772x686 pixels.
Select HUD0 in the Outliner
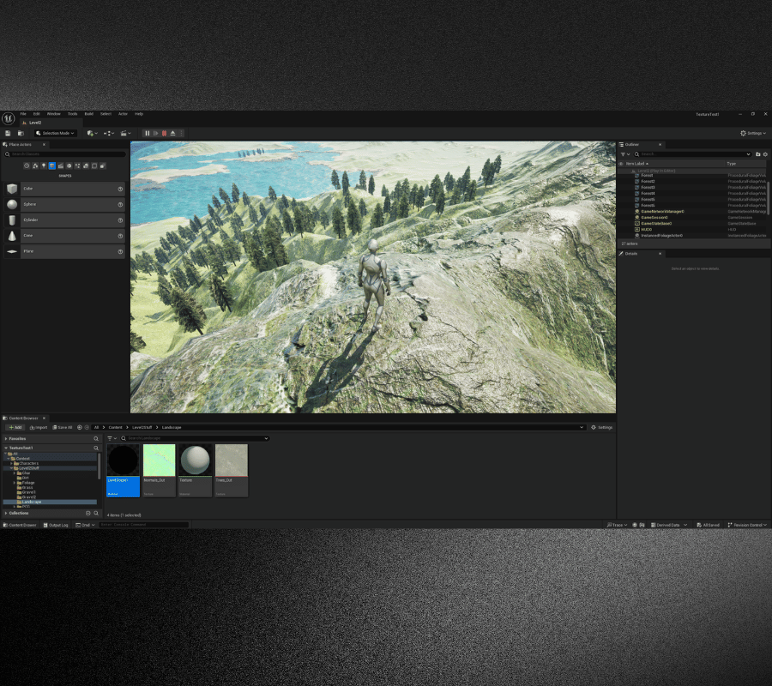pos(646,229)
